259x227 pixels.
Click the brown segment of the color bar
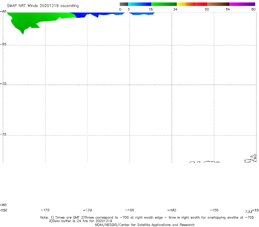(218, 4)
